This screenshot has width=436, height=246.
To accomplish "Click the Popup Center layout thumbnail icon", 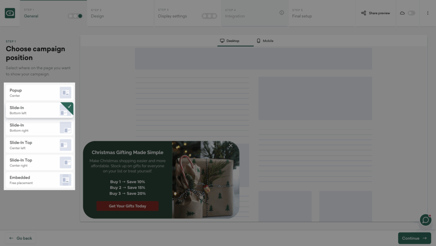I will pyautogui.click(x=66, y=93).
